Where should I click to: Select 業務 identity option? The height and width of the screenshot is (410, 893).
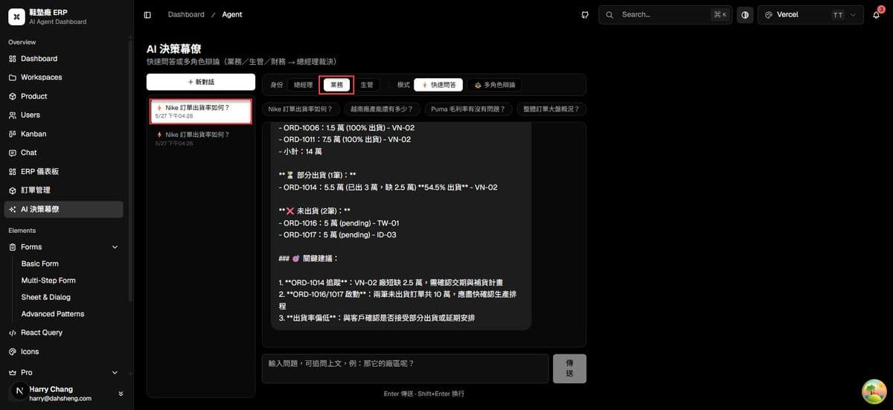337,85
